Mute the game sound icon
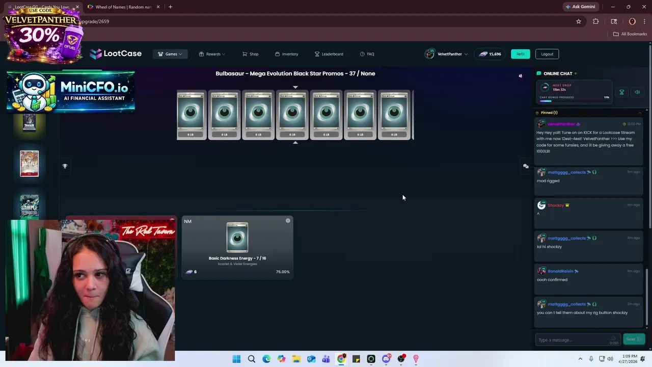The image size is (652, 367). (520, 76)
